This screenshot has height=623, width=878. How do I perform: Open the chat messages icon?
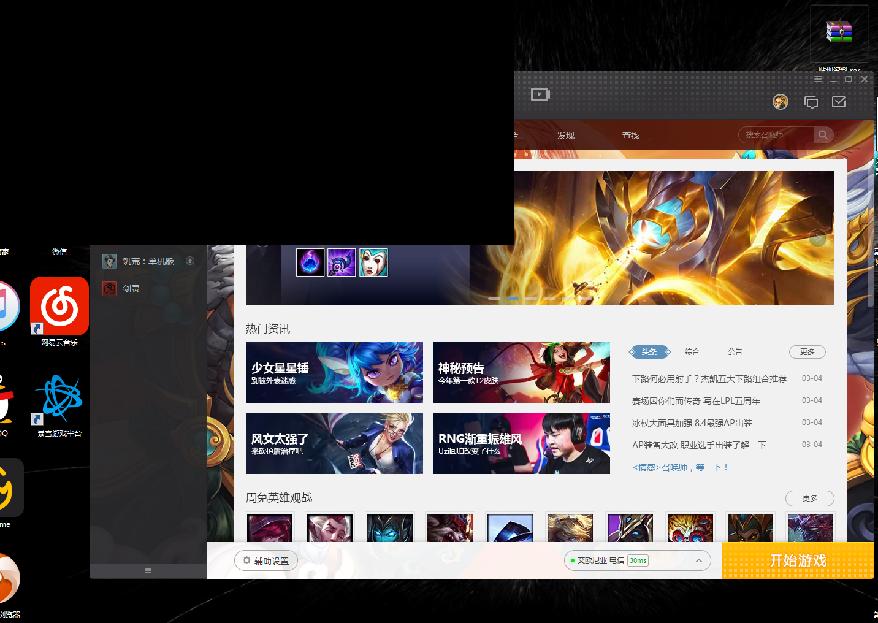pos(811,102)
